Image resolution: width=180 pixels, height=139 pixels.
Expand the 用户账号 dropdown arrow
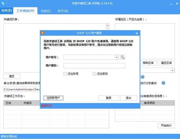click(x=117, y=57)
